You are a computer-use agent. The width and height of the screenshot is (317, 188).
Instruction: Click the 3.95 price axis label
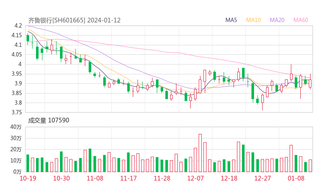(17, 74)
